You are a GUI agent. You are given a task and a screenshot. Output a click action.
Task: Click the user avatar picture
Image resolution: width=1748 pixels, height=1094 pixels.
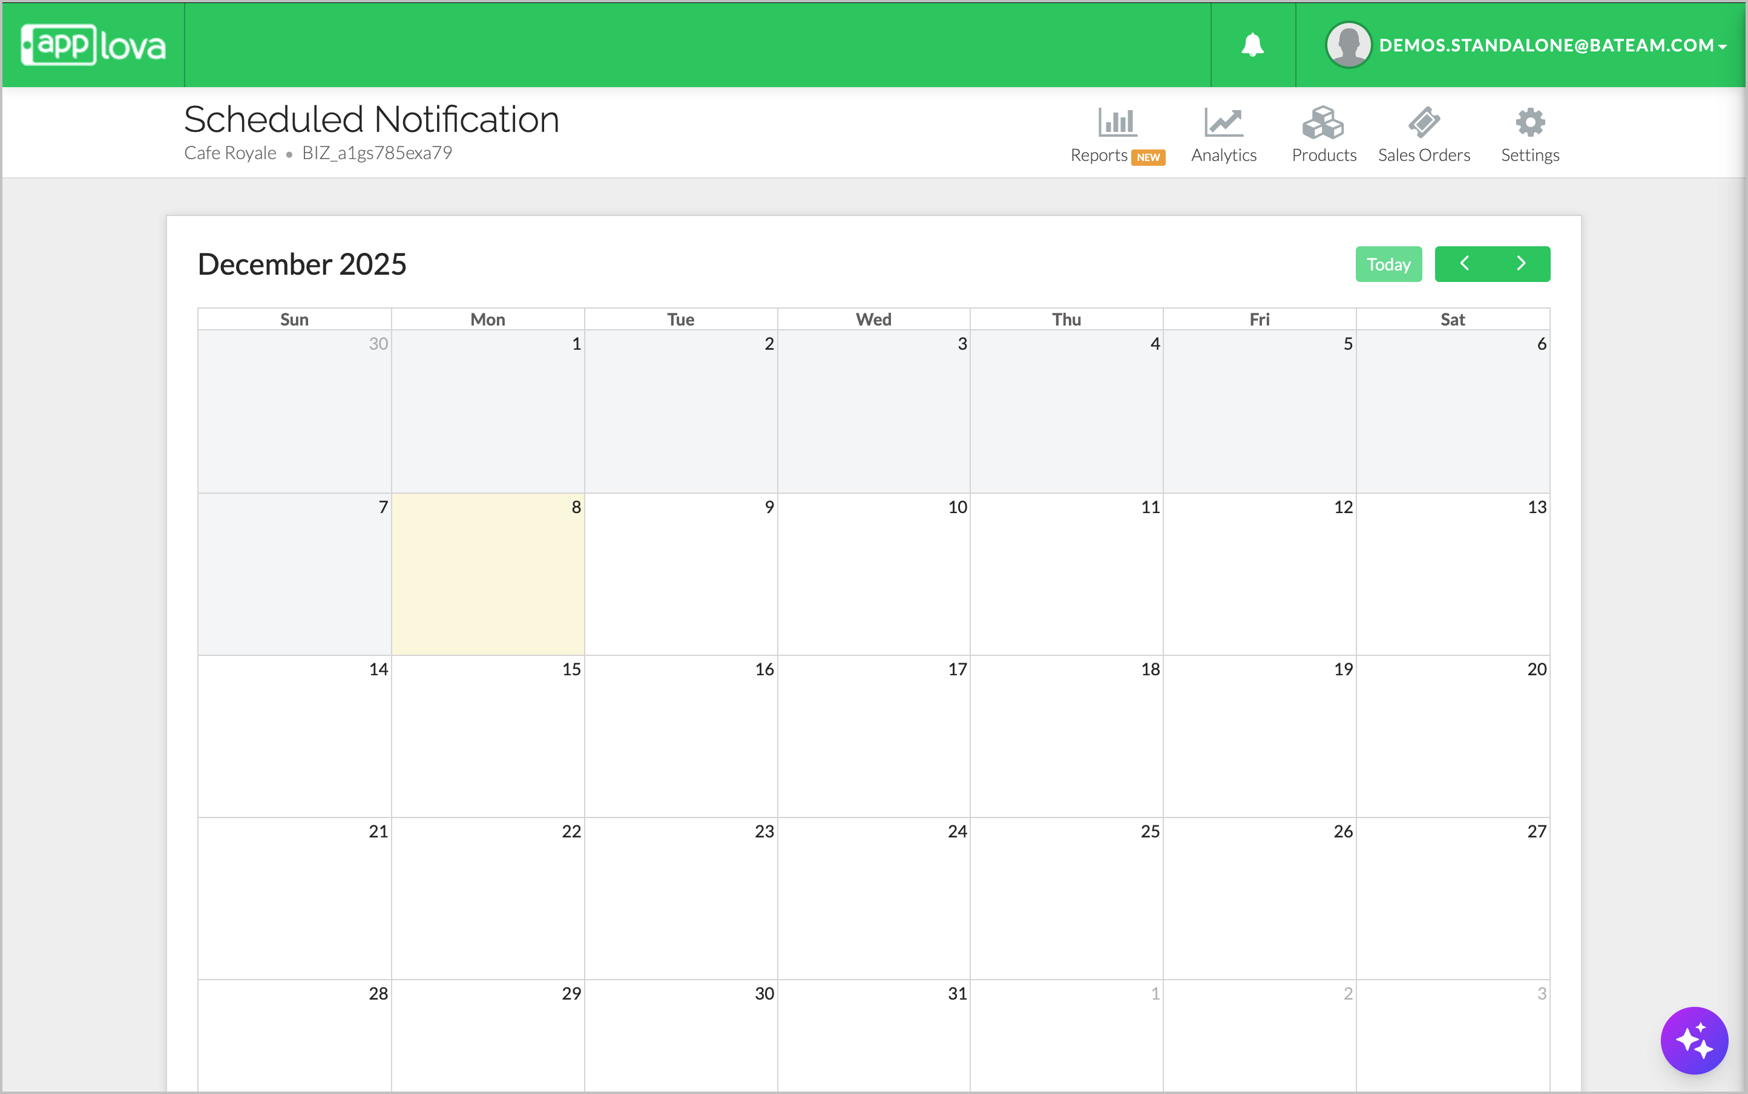pos(1348,45)
